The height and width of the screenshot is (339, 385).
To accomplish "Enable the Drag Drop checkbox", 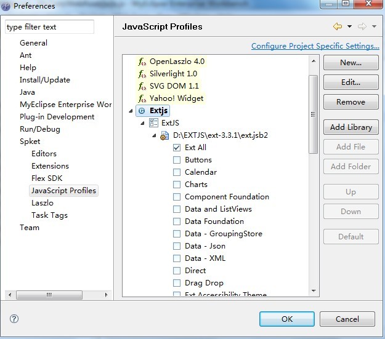I will coord(177,283).
